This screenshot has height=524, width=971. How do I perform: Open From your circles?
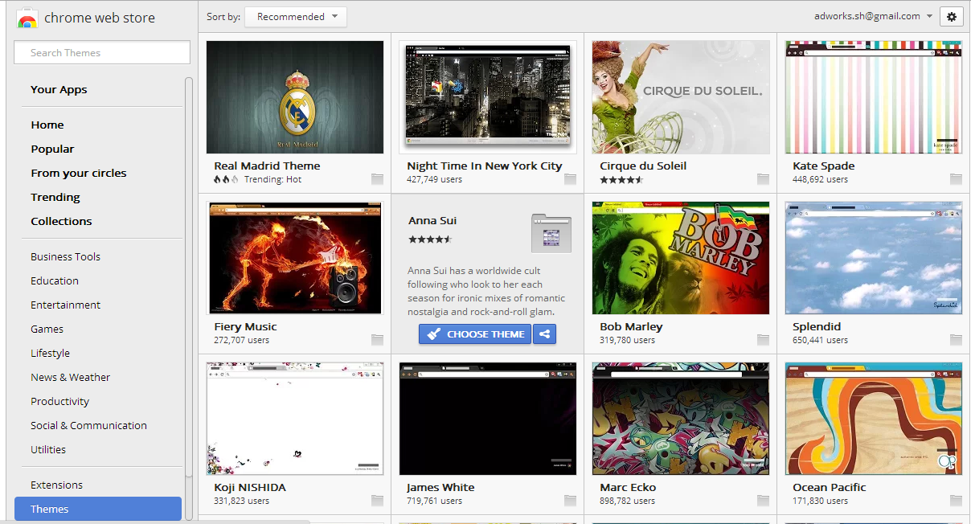coord(79,174)
